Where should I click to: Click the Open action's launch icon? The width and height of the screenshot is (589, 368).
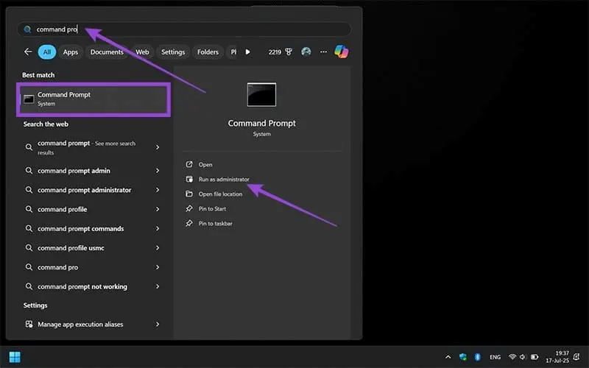[x=189, y=164]
